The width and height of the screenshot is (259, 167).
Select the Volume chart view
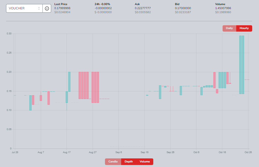[x=145, y=161]
